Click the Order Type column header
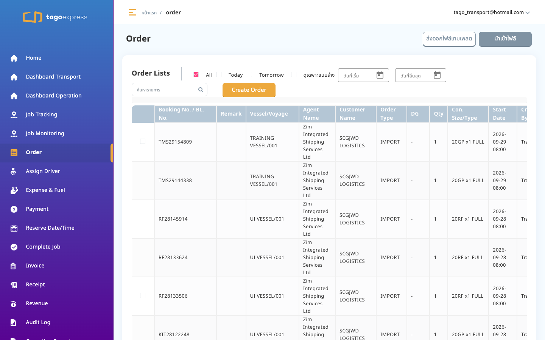This screenshot has width=545, height=340. point(391,114)
